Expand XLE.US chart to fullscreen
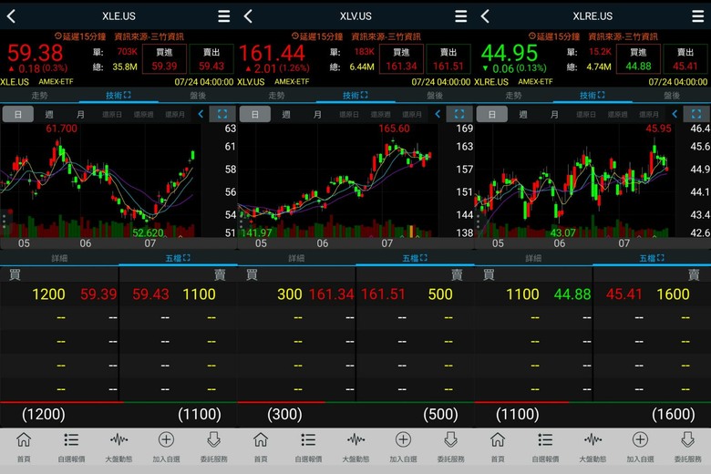This screenshot has height=474, width=711. 222,114
